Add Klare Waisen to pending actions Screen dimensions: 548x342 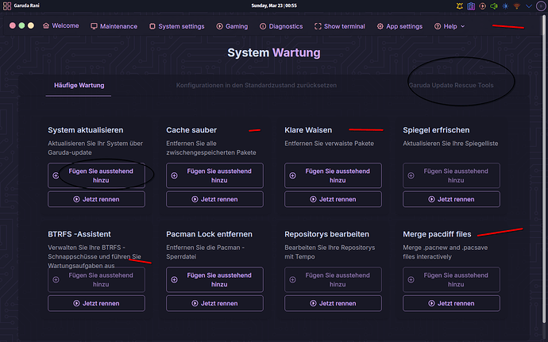[x=333, y=175]
